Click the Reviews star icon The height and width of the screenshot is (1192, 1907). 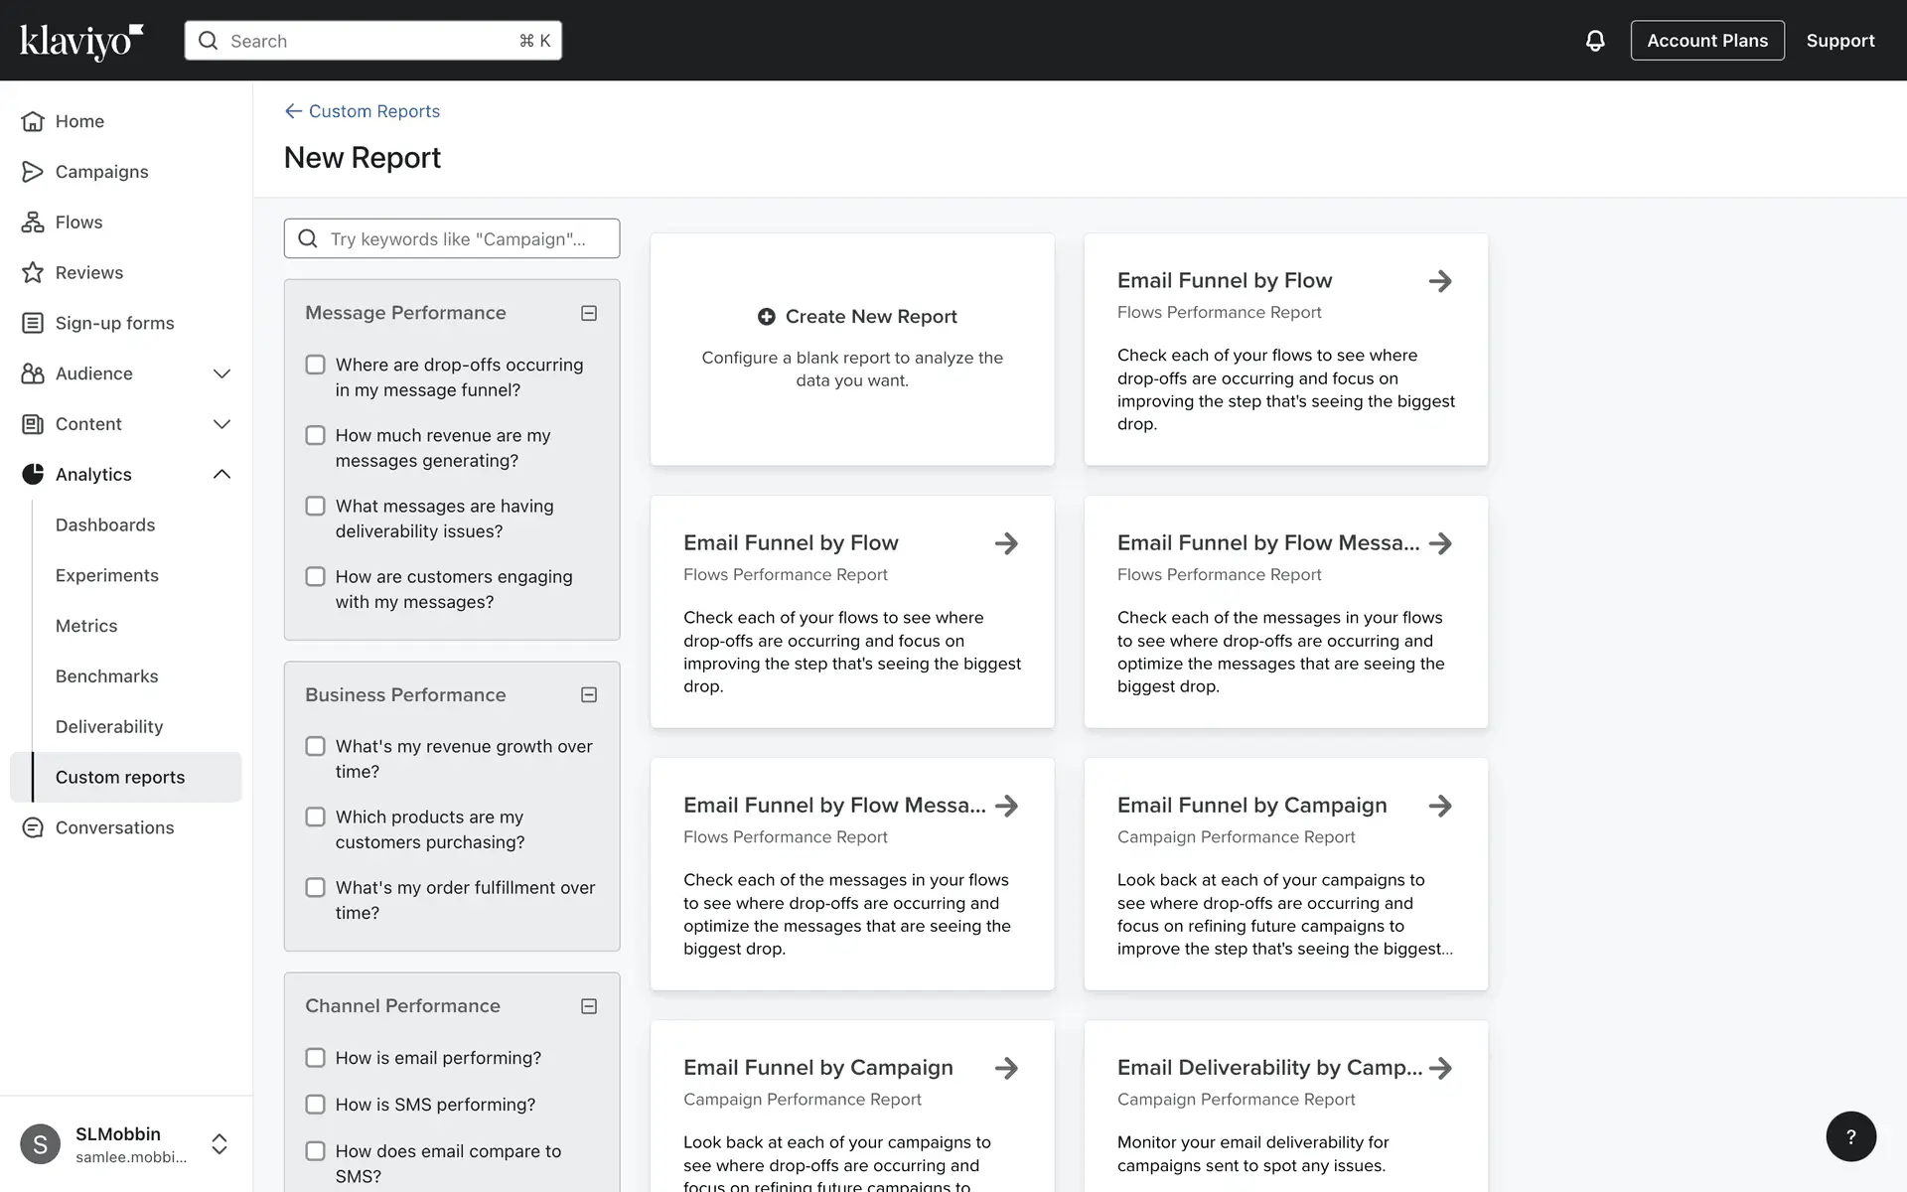coord(33,272)
